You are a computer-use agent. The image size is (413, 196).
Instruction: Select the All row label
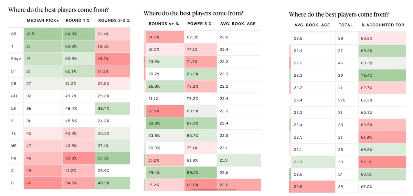click(x=14, y=96)
